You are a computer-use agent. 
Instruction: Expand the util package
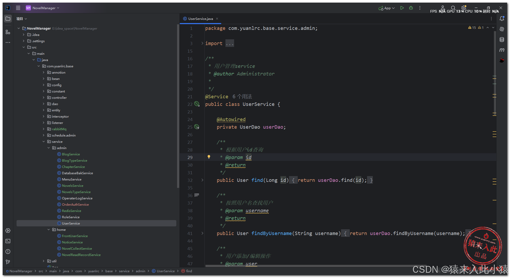pyautogui.click(x=43, y=261)
